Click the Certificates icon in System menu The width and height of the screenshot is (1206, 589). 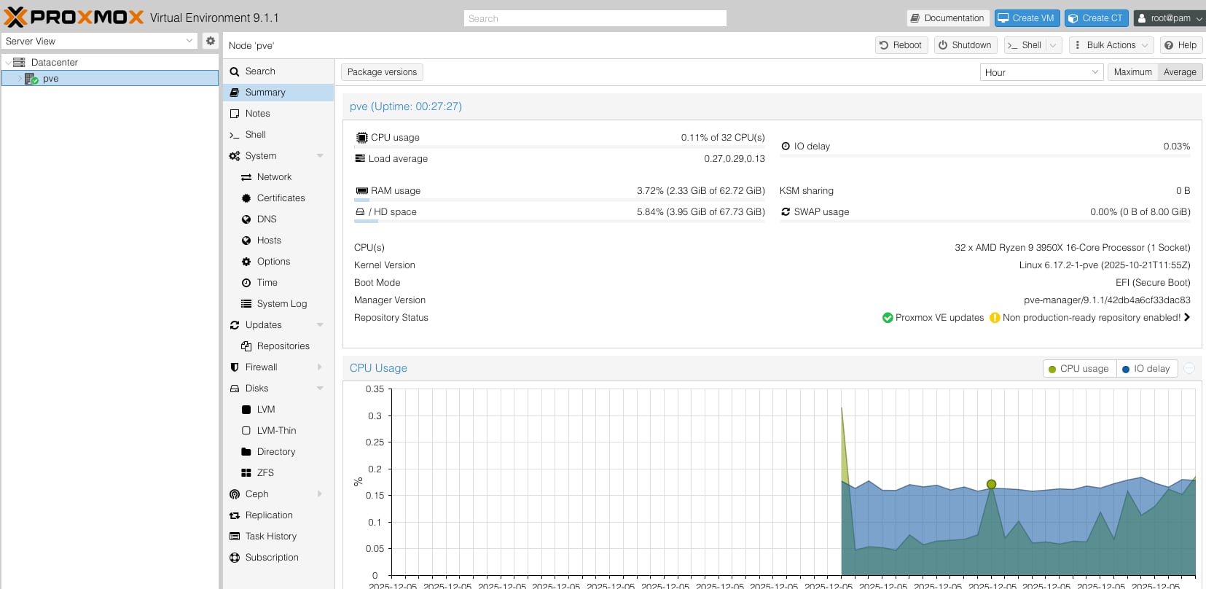pyautogui.click(x=246, y=198)
